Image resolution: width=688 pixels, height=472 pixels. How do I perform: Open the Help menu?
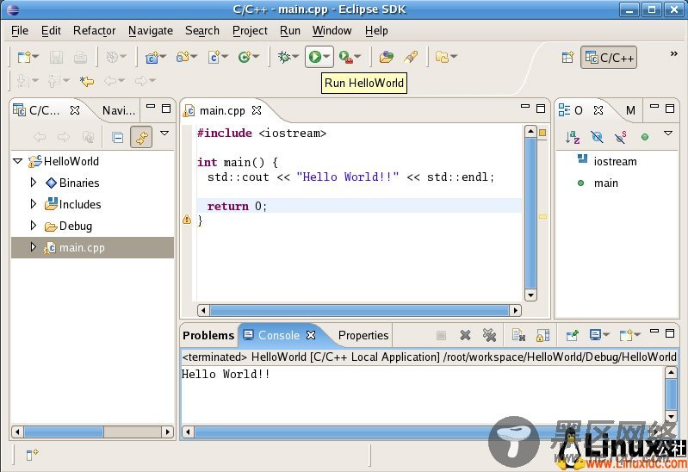[376, 31]
